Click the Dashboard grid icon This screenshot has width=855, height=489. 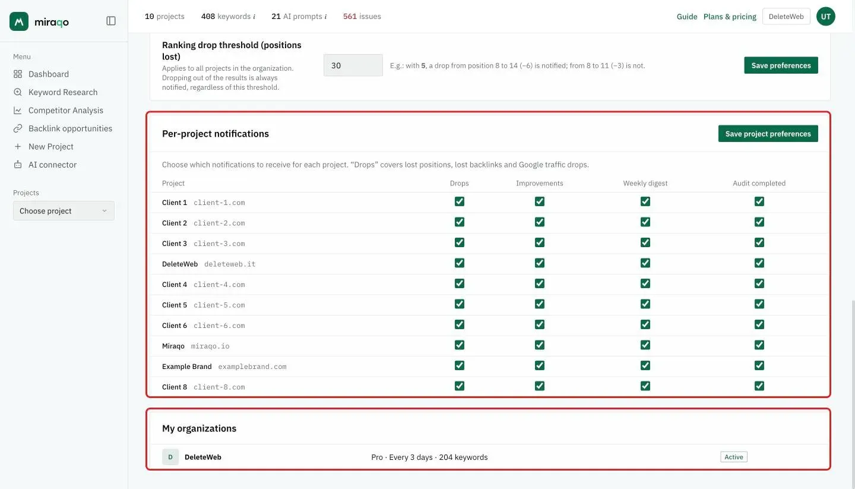(18, 74)
